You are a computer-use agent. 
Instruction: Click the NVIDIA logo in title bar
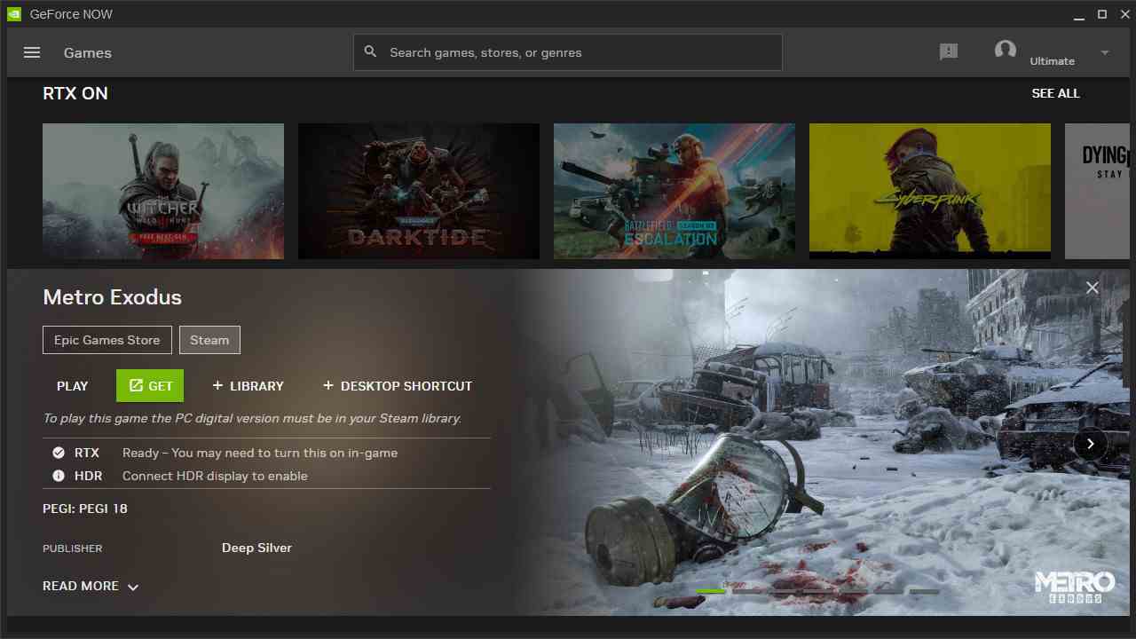tap(14, 14)
